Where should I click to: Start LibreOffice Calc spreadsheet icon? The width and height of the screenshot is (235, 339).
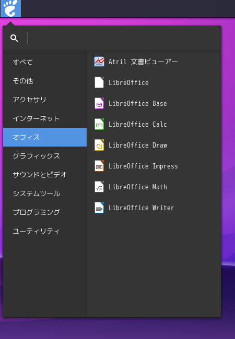coord(99,124)
